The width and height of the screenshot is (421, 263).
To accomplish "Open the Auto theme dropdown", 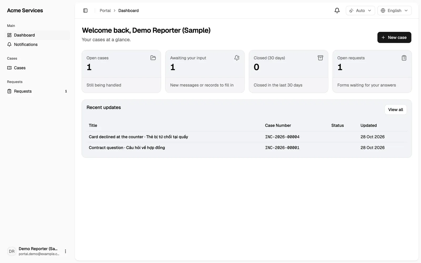I will tap(360, 11).
